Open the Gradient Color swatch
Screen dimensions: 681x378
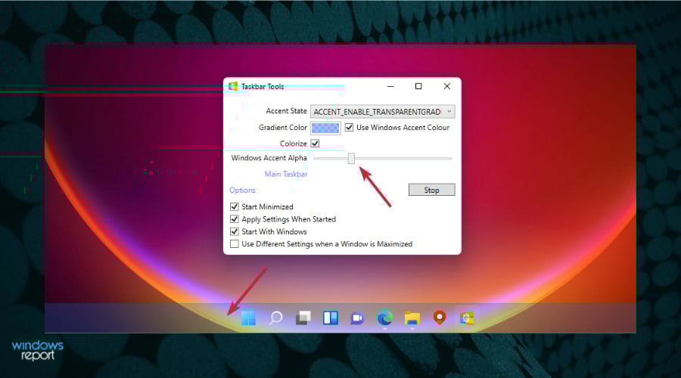pyautogui.click(x=325, y=128)
